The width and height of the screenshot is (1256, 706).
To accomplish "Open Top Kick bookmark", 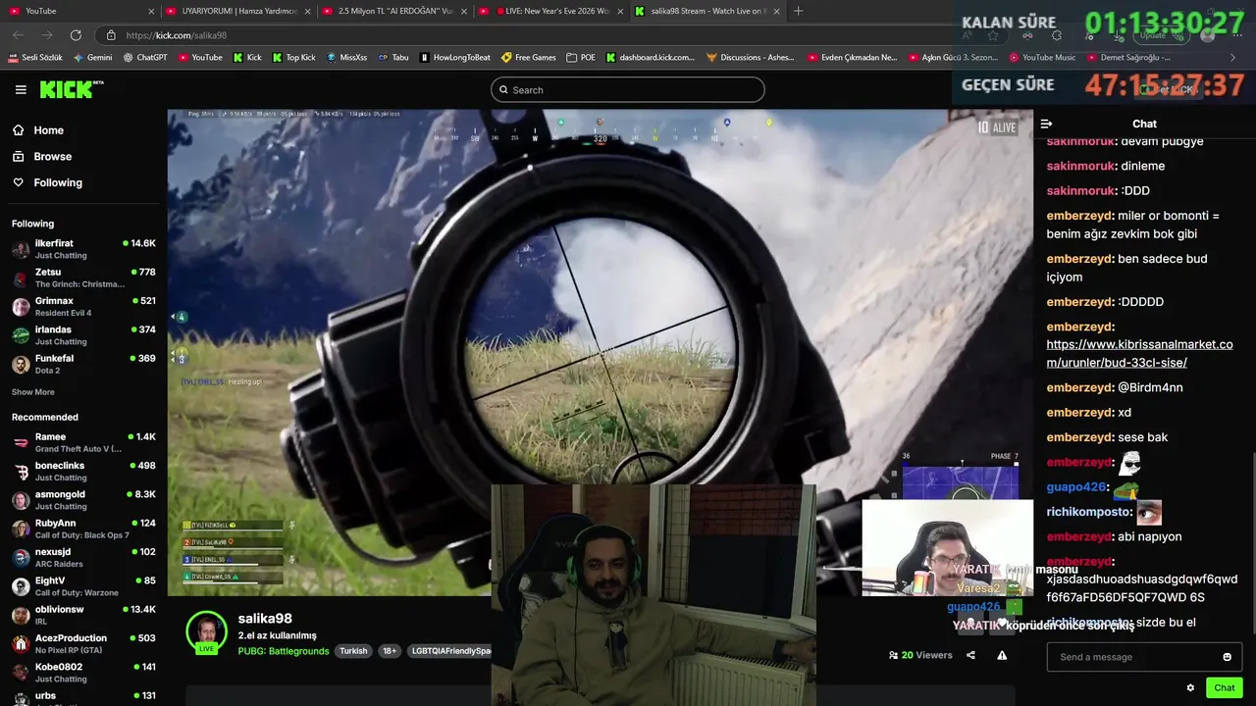I will pyautogui.click(x=293, y=58).
